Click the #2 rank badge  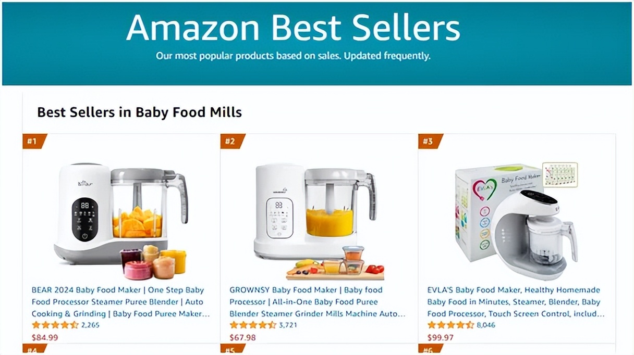[x=232, y=141]
